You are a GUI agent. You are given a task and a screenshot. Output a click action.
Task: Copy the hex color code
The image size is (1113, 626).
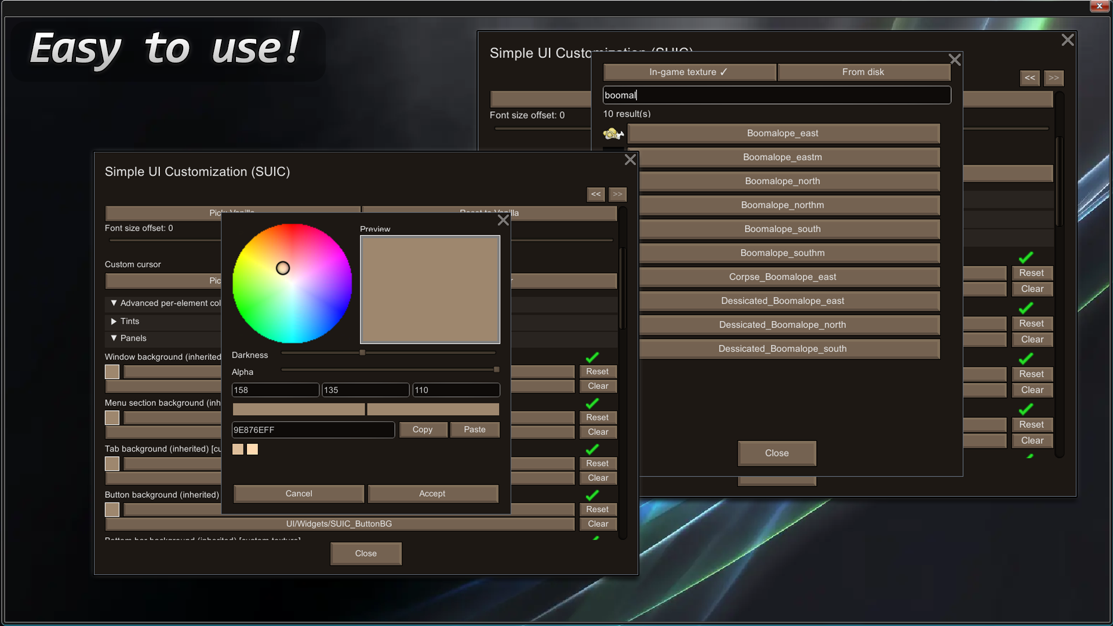pos(423,430)
